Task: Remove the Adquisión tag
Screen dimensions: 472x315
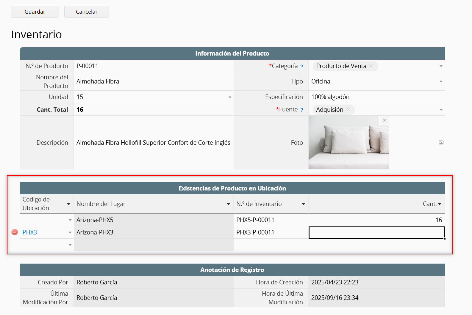Action: [348, 110]
